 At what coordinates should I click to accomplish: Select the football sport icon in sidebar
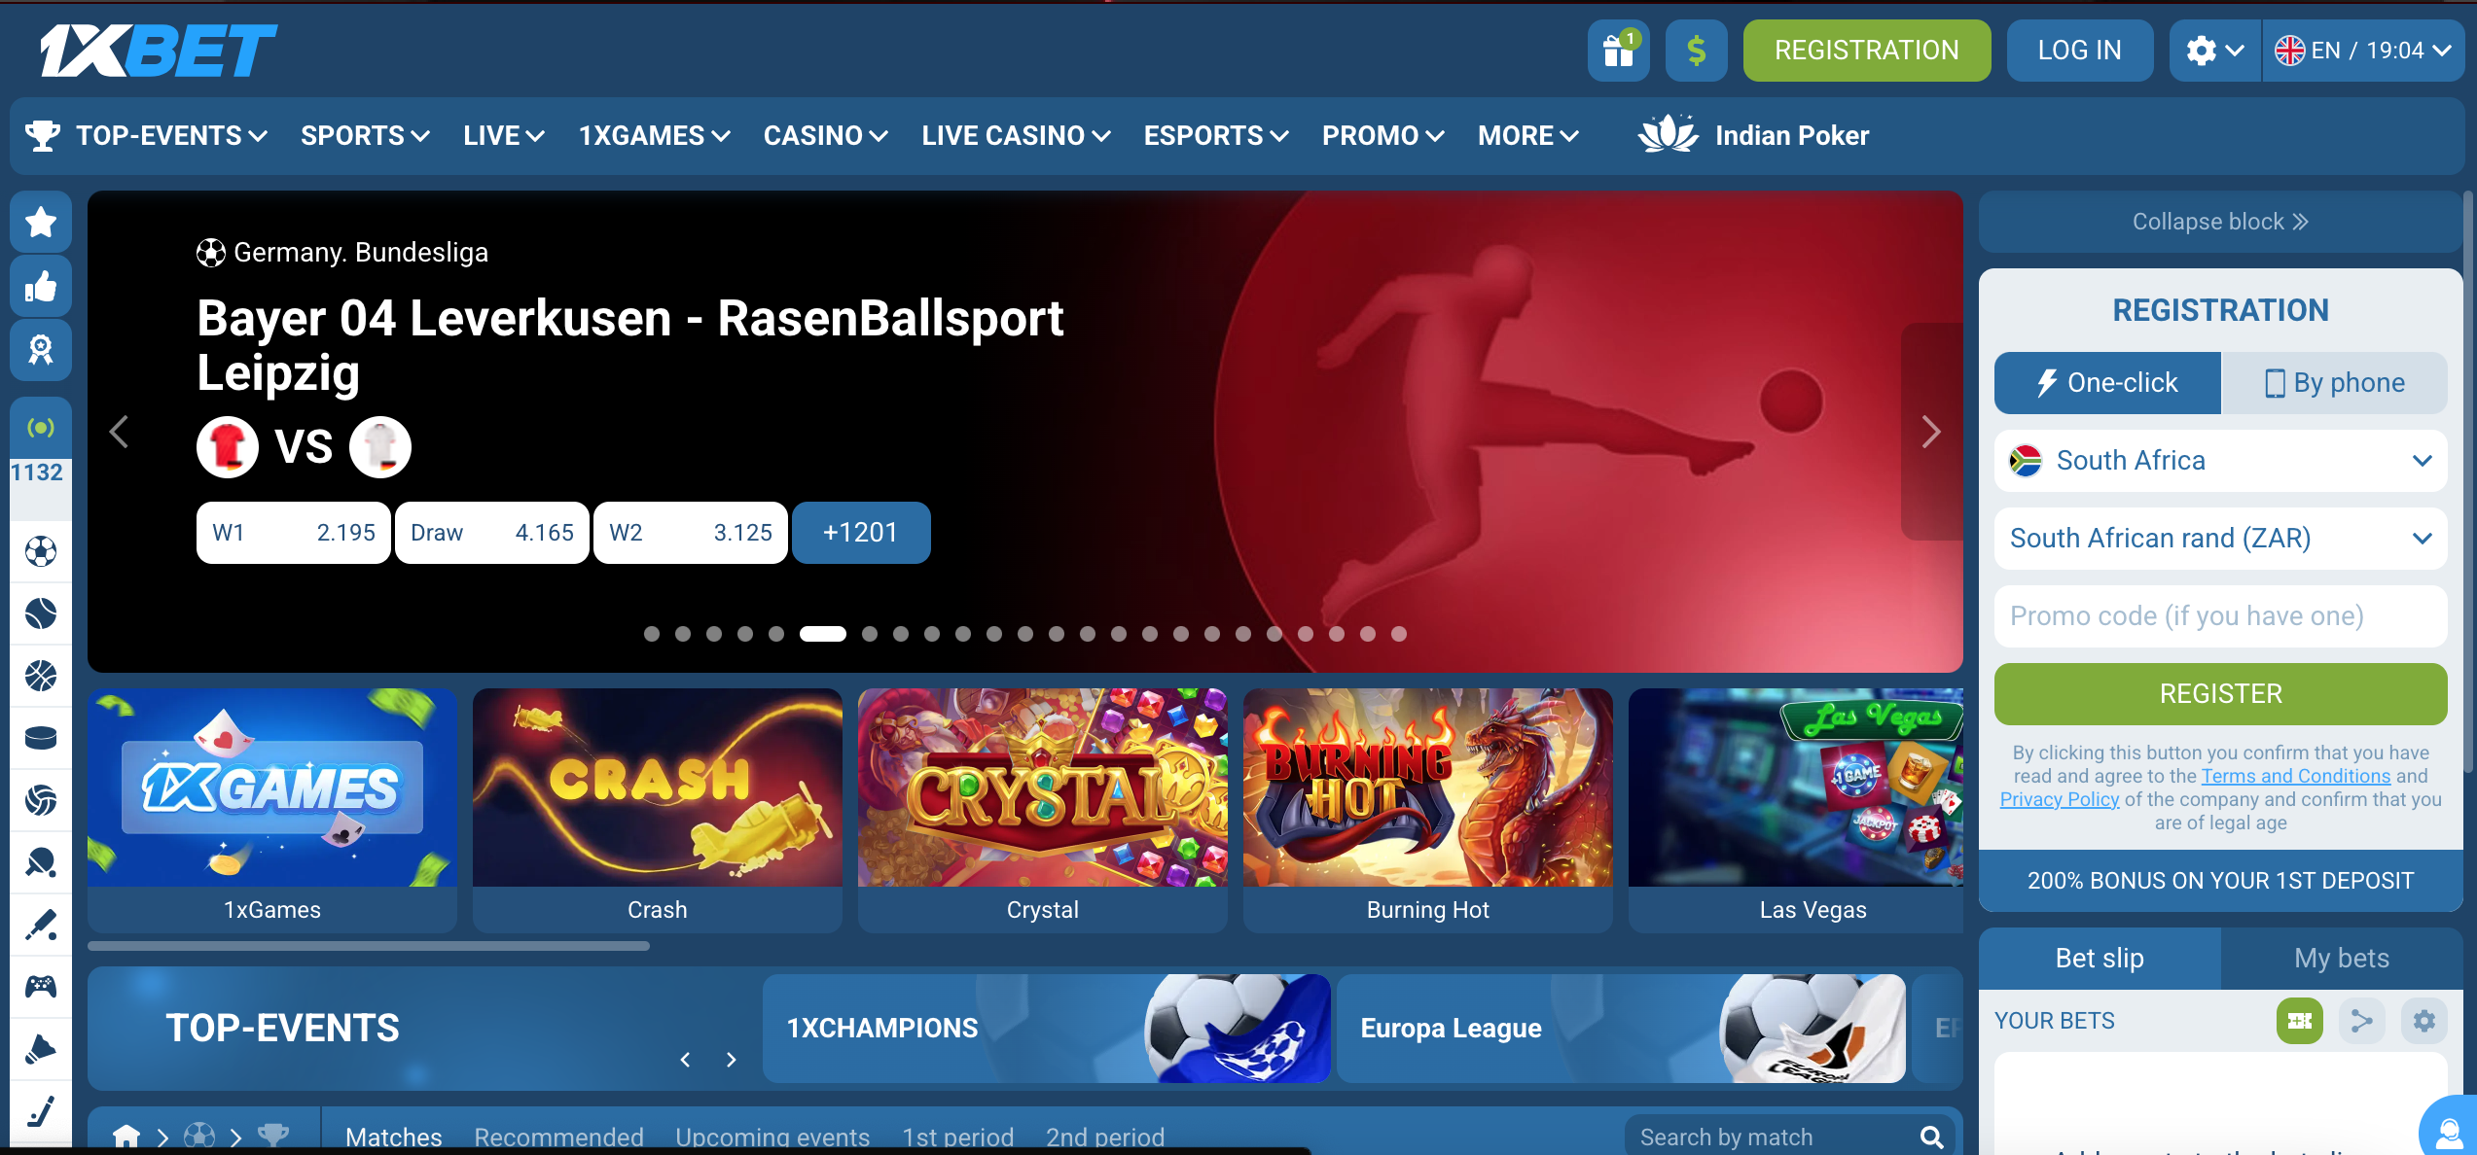(x=41, y=552)
